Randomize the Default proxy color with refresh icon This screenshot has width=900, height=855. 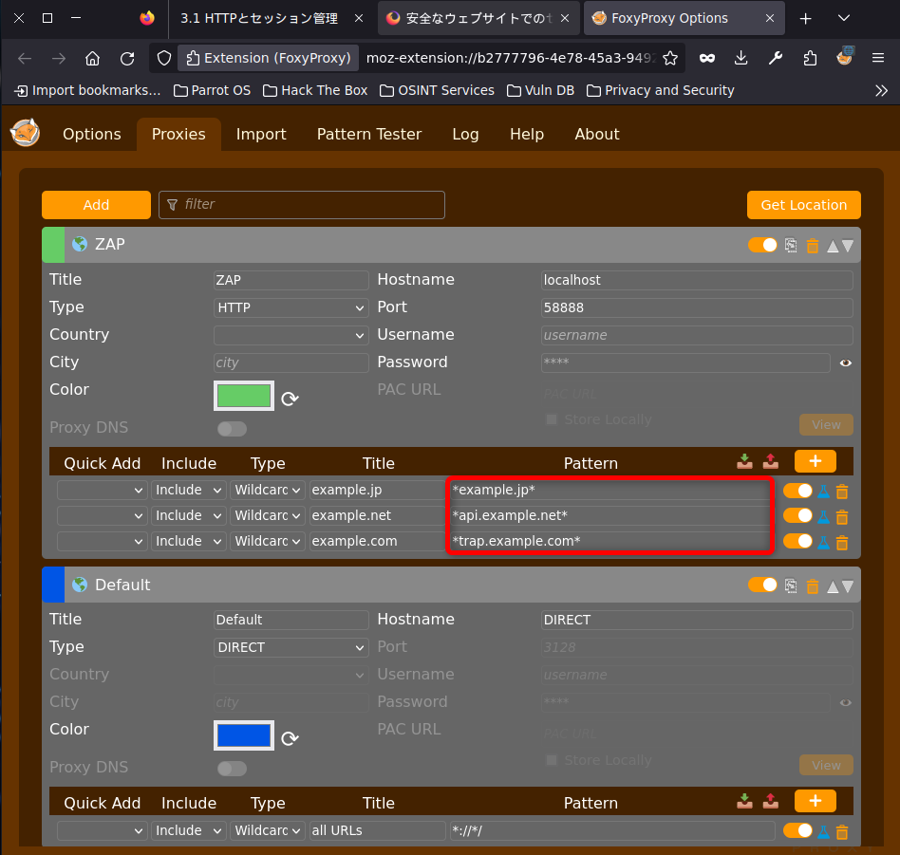(x=290, y=738)
